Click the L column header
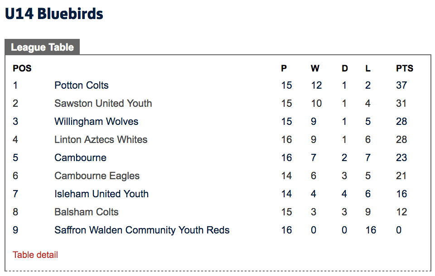Image resolution: width=435 pixels, height=276 pixels. 368,68
